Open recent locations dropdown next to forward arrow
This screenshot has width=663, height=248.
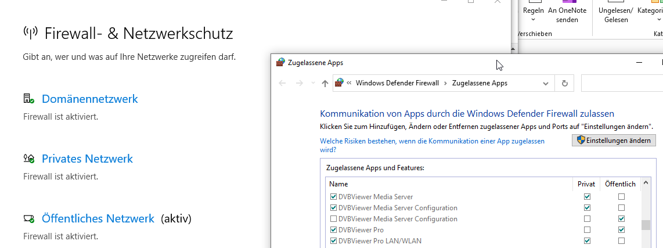pyautogui.click(x=313, y=84)
